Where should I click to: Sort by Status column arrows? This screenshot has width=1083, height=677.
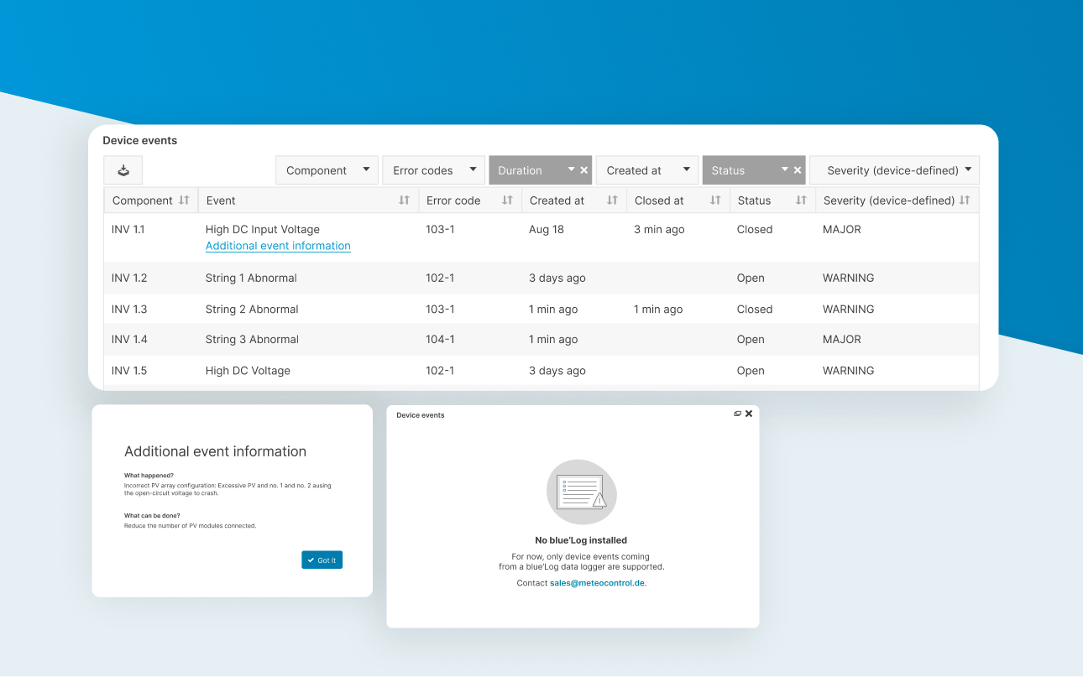801,200
